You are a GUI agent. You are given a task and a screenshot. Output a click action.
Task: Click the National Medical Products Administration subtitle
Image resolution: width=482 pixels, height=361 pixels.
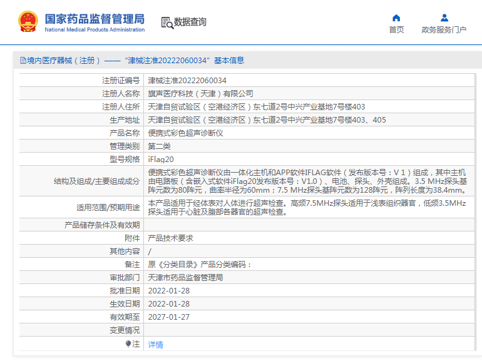pos(95,29)
